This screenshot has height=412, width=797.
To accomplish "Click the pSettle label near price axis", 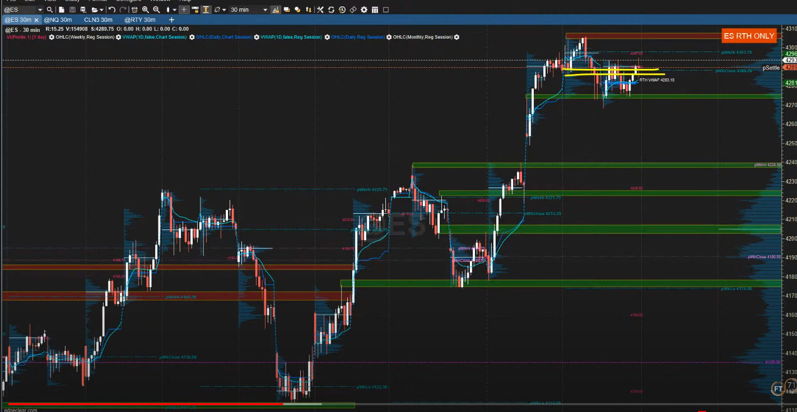I will point(771,68).
